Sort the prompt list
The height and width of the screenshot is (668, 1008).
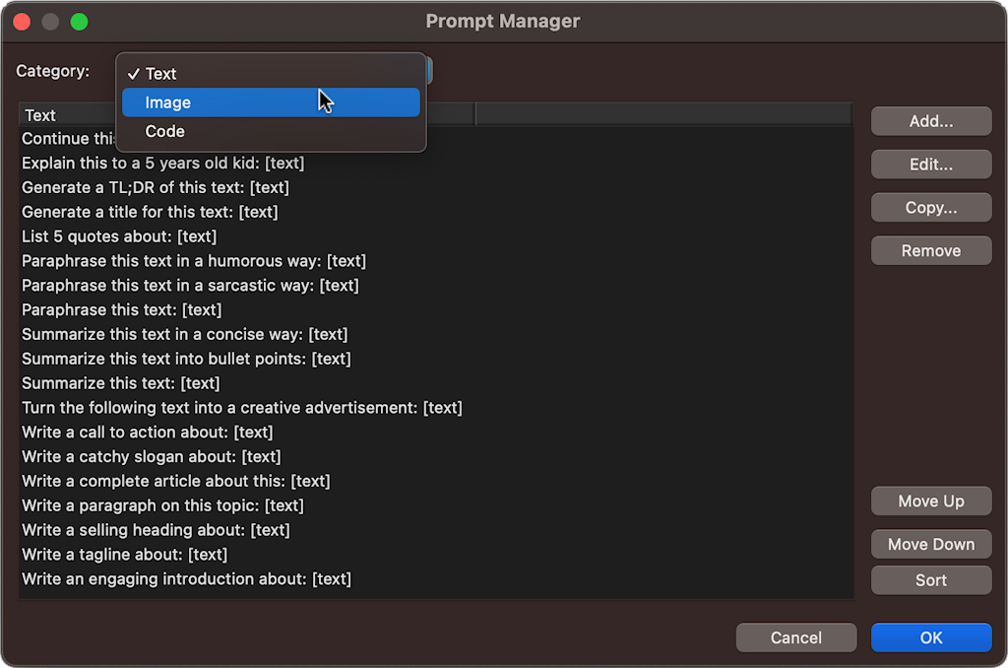[930, 580]
